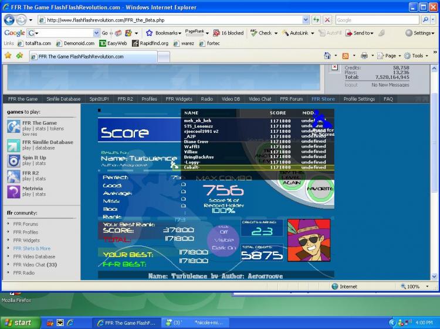Screen dimensions: 440x329
Task: Click the Refresh icon beside the address bar
Action: click(316, 20)
